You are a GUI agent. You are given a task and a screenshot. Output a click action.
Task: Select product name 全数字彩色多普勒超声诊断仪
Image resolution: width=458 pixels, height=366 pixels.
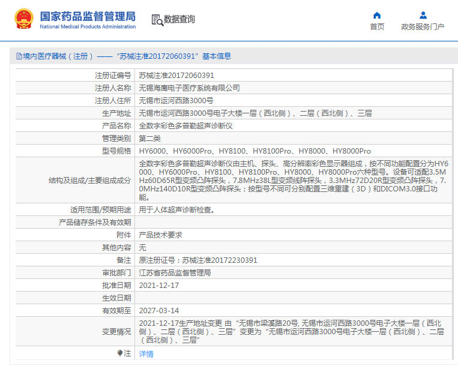tap(185, 126)
